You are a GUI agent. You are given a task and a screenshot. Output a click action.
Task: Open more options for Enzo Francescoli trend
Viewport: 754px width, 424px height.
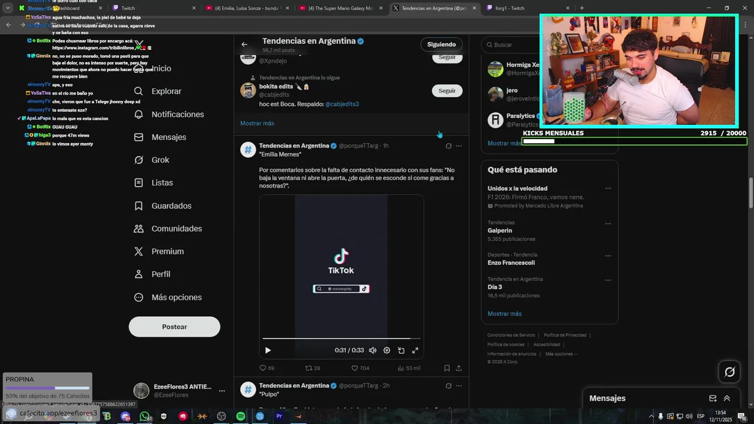tap(608, 256)
